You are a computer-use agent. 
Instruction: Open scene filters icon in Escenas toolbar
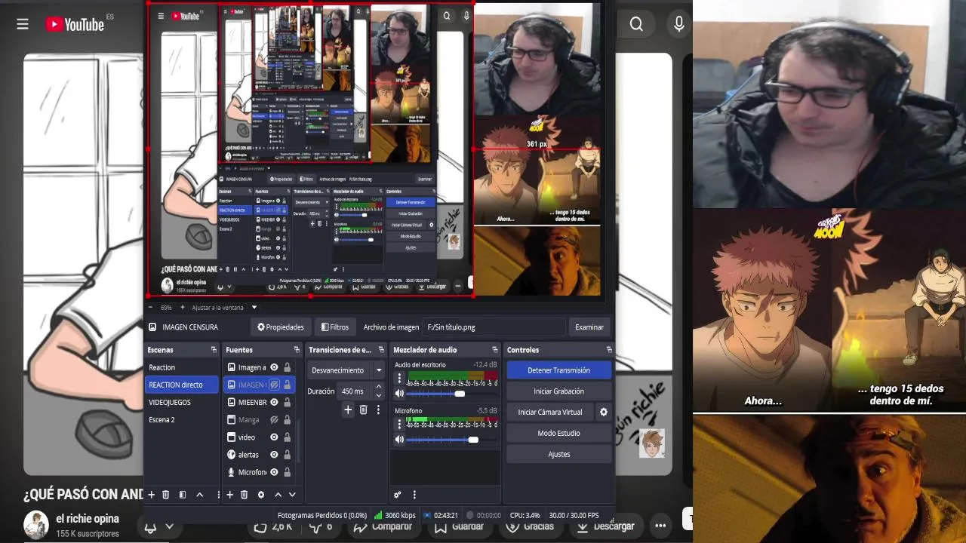(182, 495)
